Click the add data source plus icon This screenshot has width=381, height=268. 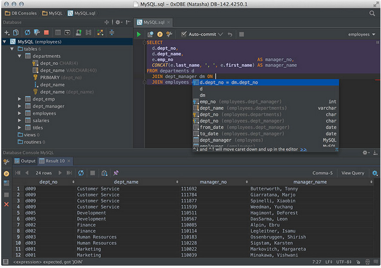(x=7, y=33)
